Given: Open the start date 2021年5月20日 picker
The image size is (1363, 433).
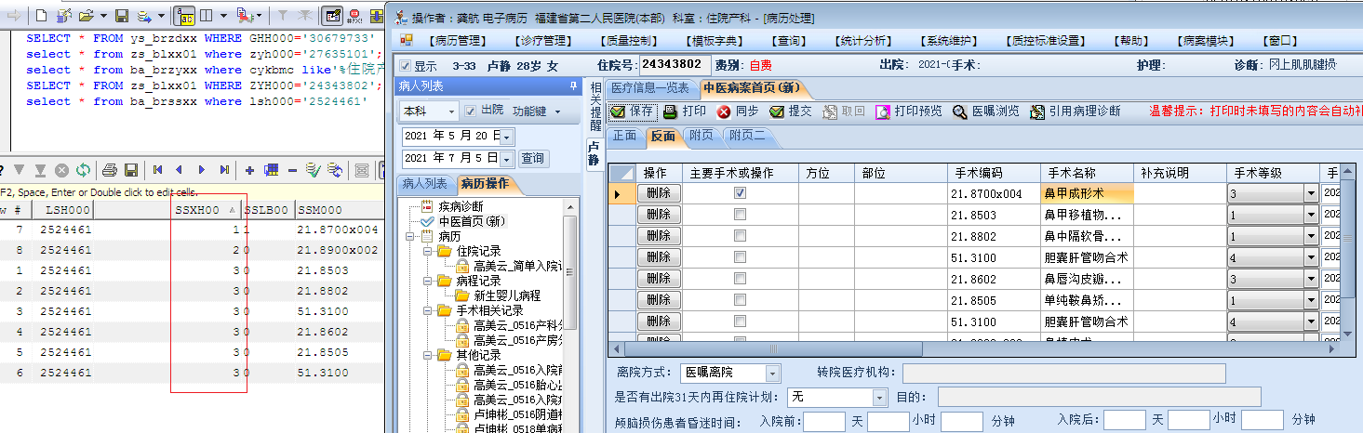Looking at the screenshot, I should pyautogui.click(x=507, y=137).
